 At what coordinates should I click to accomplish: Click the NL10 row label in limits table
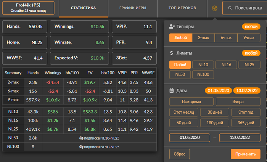13,112
